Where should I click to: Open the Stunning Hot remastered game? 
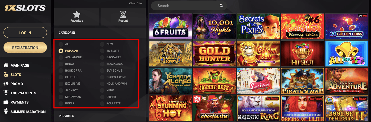171,108
